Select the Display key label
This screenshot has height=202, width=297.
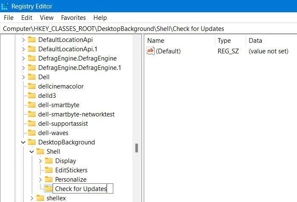(65, 161)
